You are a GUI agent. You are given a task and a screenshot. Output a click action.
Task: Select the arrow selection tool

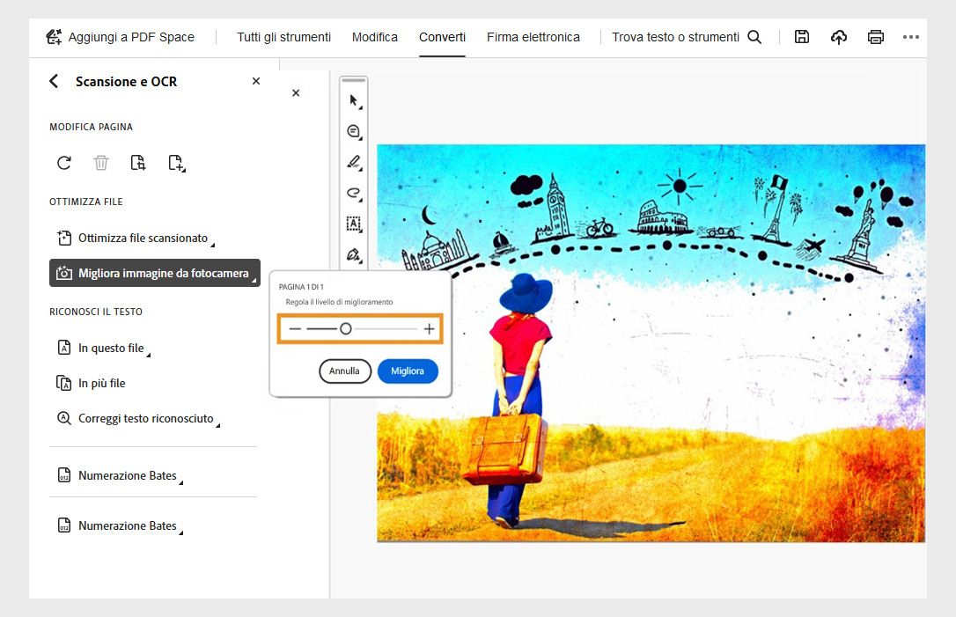pos(353,99)
